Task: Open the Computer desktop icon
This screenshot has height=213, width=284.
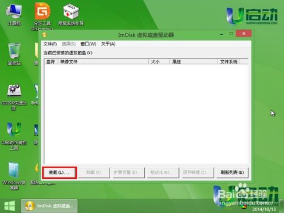Action: 14,15
